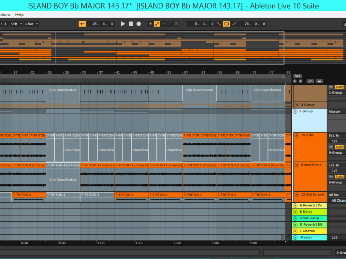Image resolution: width=346 pixels, height=259 pixels.
Task: Open 12 Old School's All Ins dropdown
Action: click(x=337, y=195)
